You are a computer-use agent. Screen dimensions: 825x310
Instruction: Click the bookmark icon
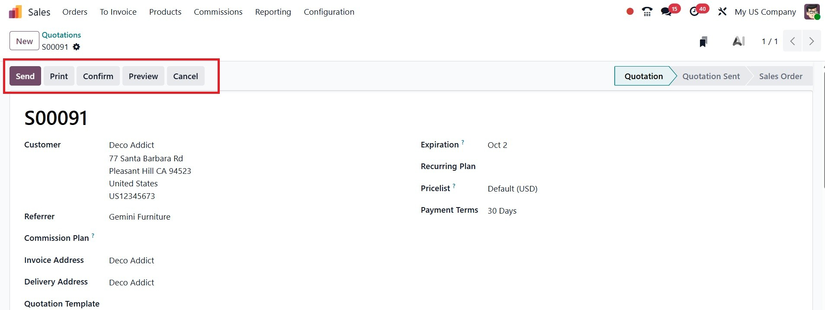point(703,42)
